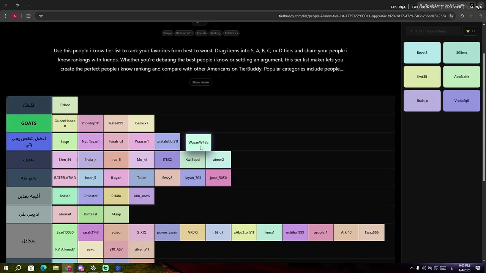
Task: Click the Friends category tag
Action: tap(201, 33)
